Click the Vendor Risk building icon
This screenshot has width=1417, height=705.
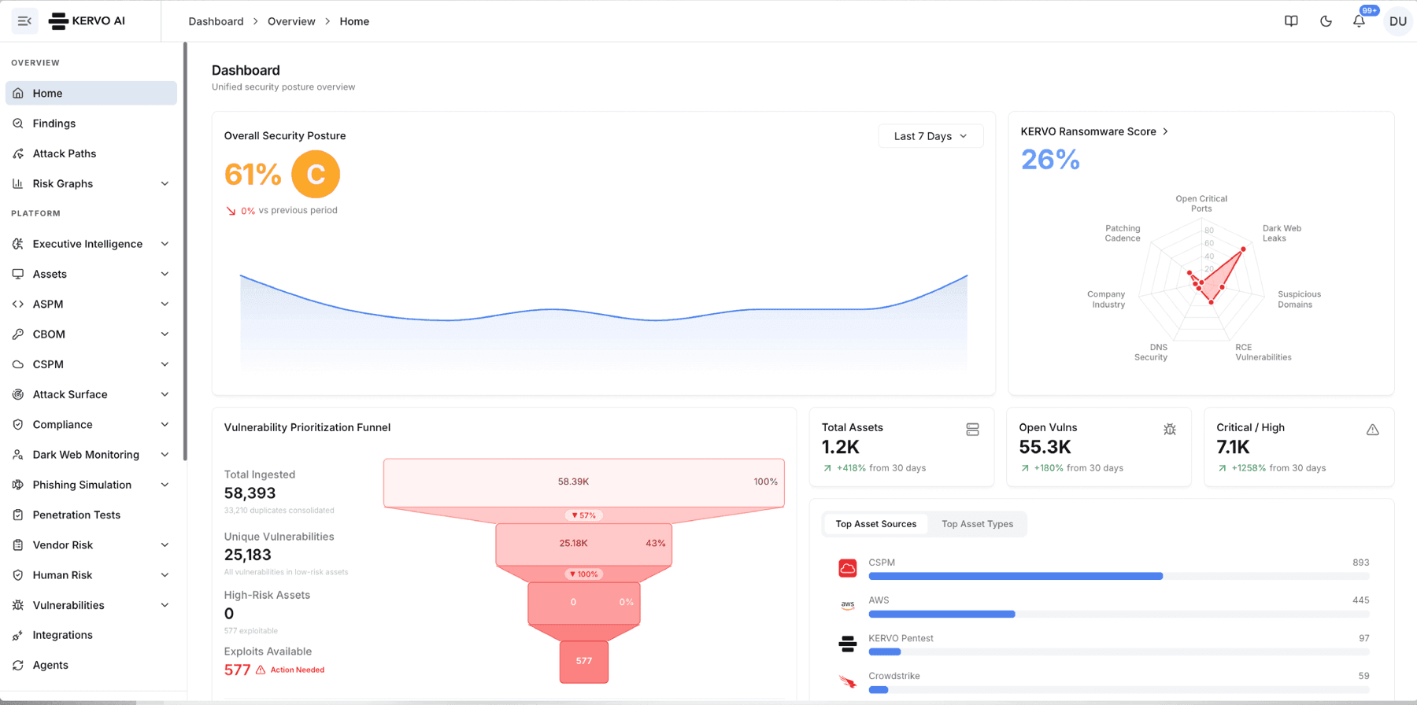tap(18, 544)
